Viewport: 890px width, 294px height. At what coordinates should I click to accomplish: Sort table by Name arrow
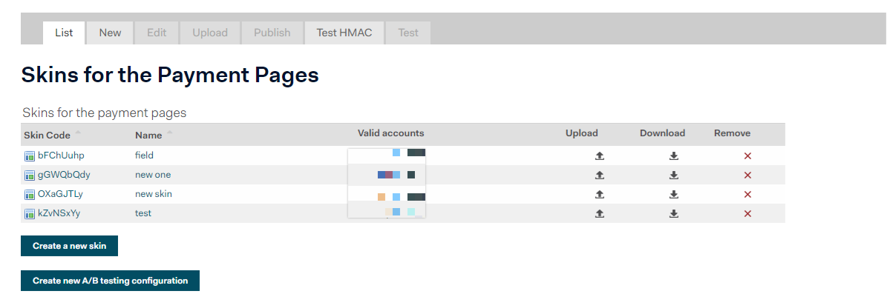(169, 133)
